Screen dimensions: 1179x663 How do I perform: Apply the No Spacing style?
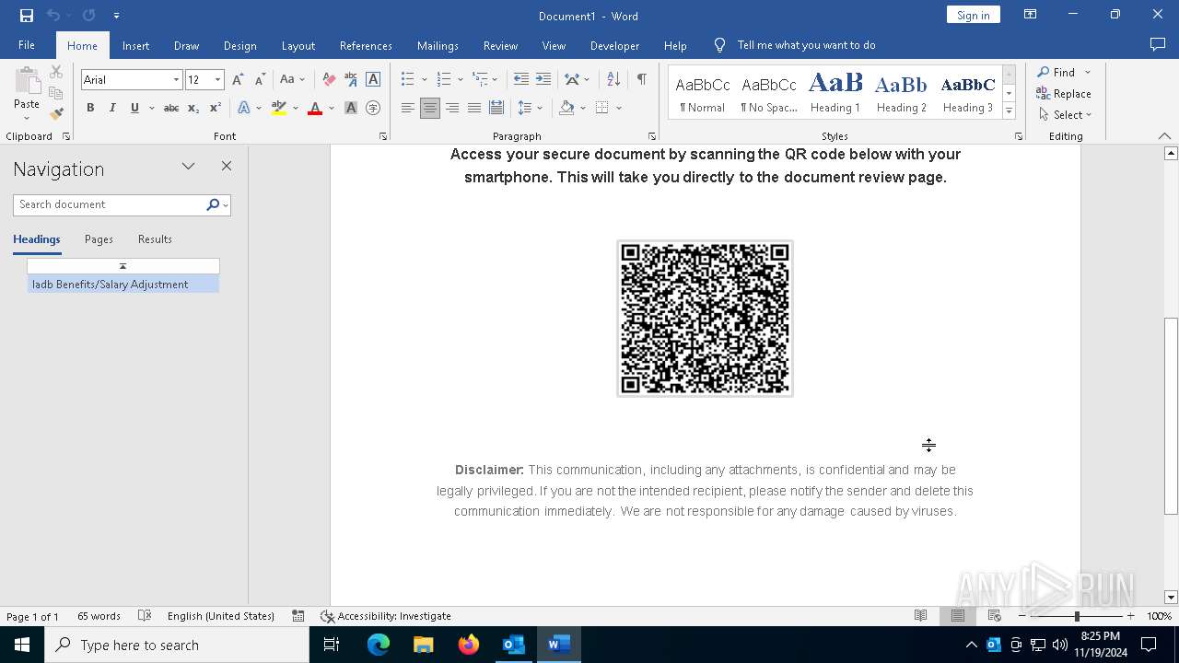tap(769, 92)
